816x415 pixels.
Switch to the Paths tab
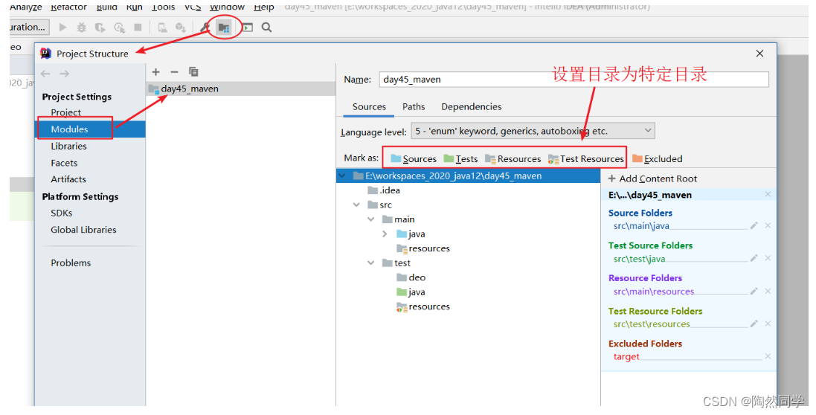click(414, 106)
